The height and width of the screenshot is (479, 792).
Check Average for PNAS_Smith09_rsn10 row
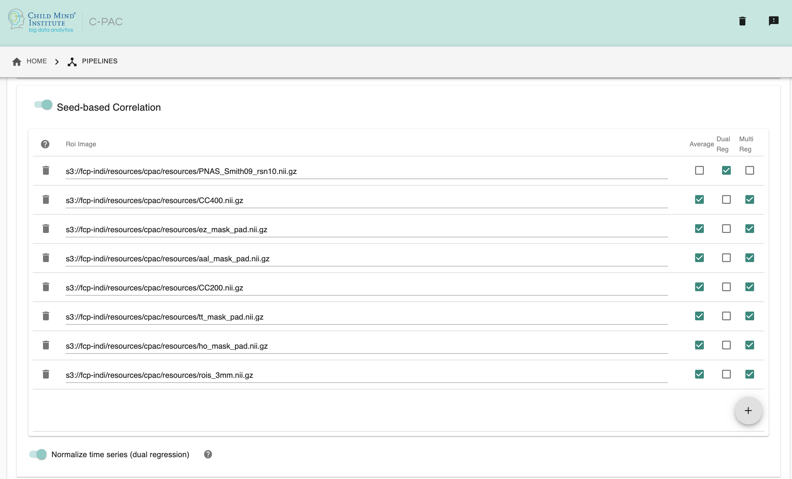tap(699, 170)
